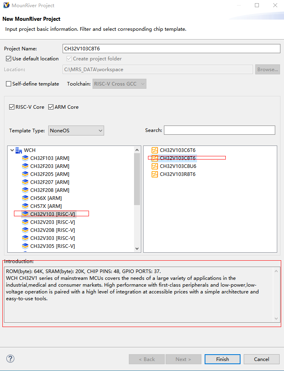Collapse the WCH tree node
Screen dimensions: 284x371
[12, 150]
